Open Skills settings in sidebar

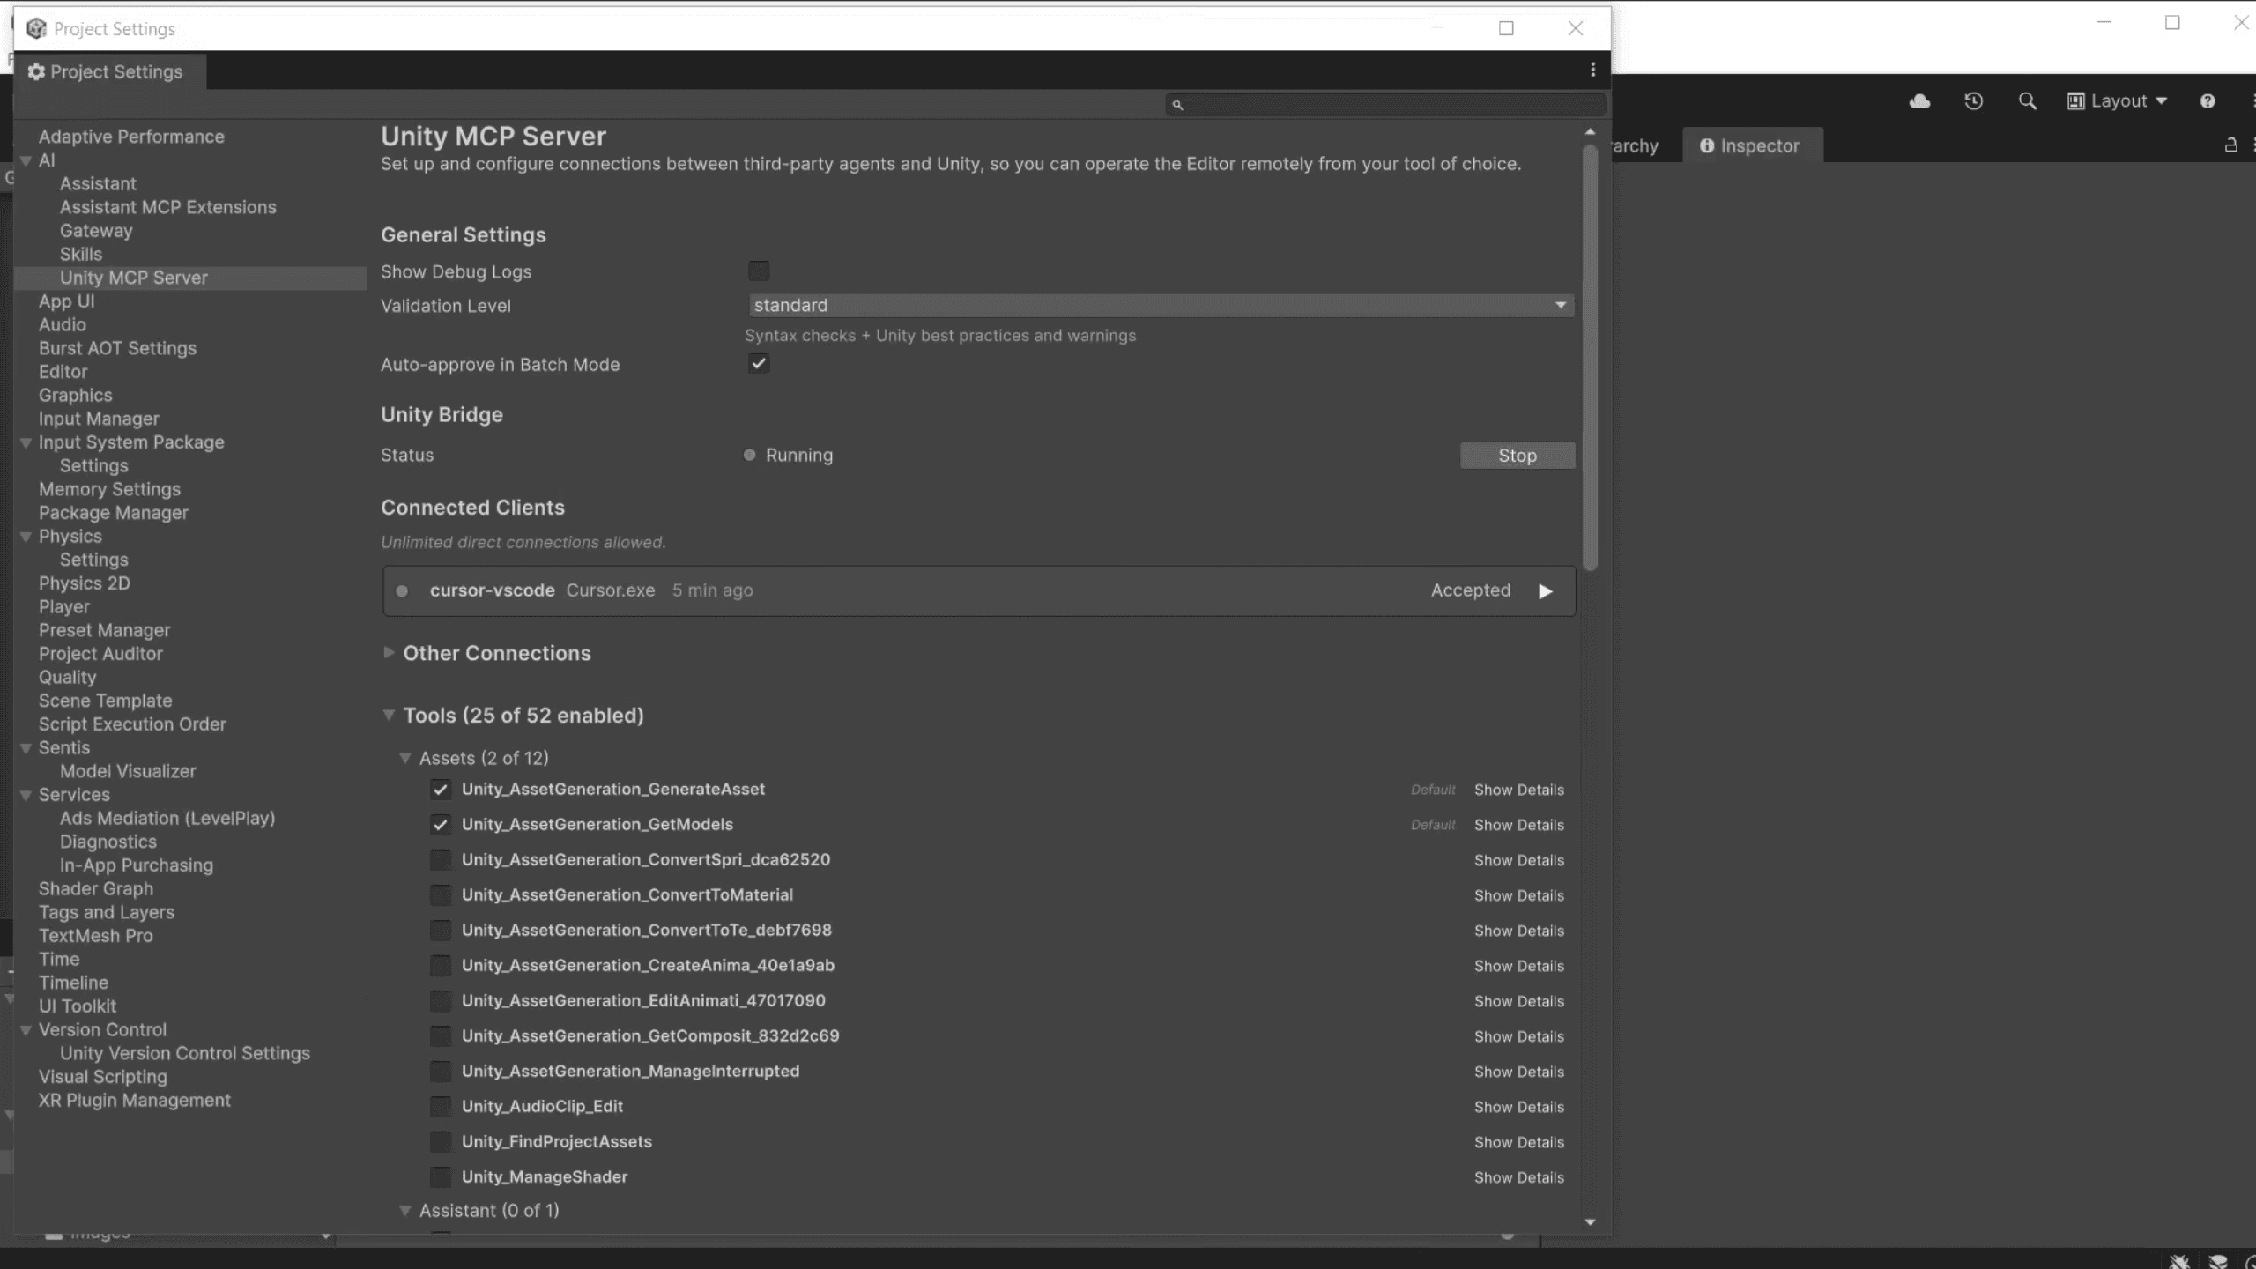click(81, 255)
